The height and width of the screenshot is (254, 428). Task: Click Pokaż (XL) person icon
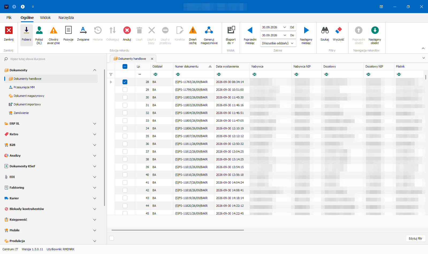(x=39, y=30)
